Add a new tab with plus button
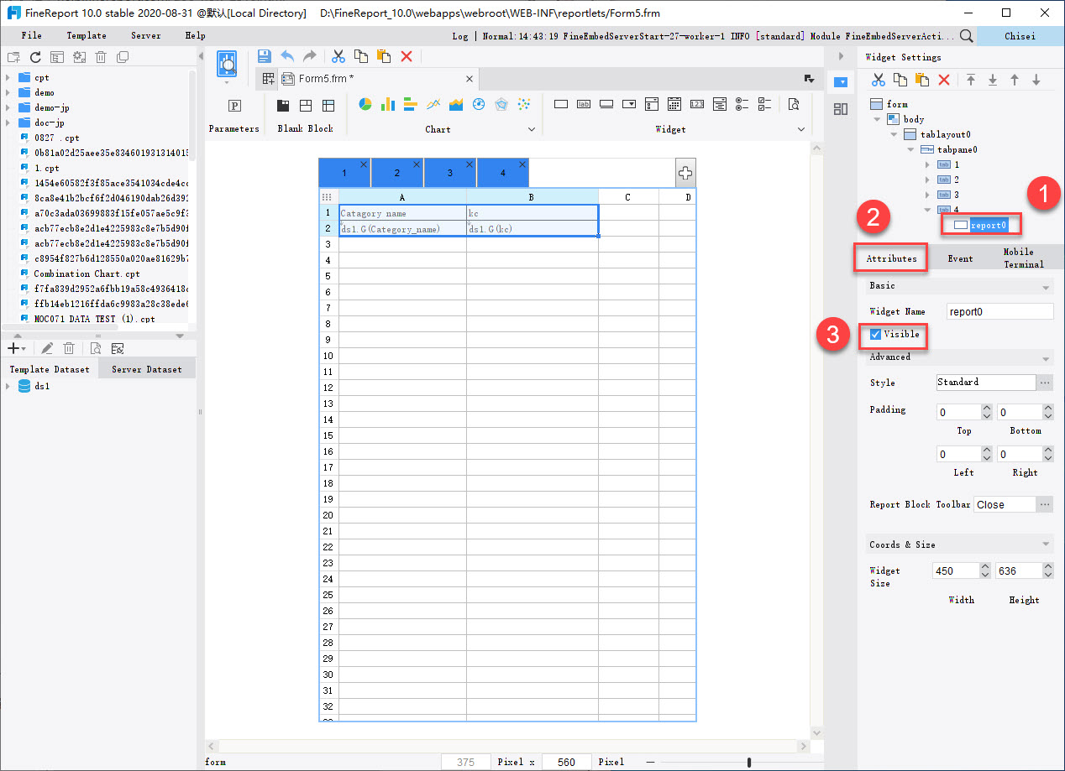This screenshot has height=771, width=1065. 685,173
